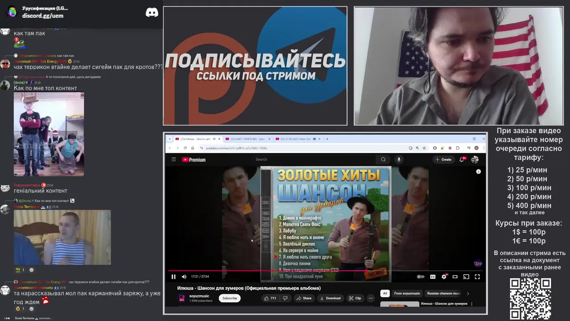
Task: Expand the browser tab search dropdown
Action: tap(169, 139)
